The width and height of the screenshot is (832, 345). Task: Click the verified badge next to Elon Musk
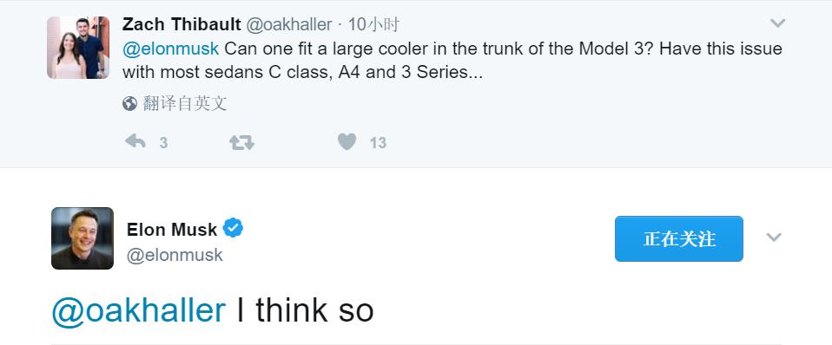[x=233, y=228]
